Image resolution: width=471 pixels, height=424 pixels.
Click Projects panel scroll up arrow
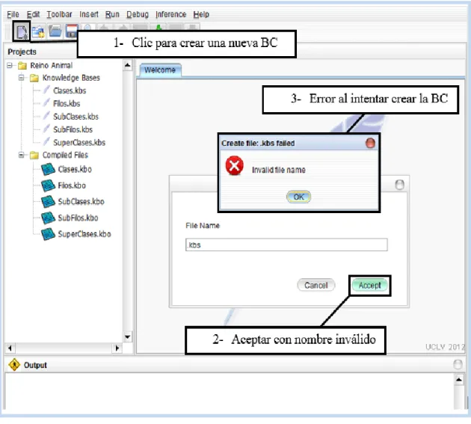(127, 65)
